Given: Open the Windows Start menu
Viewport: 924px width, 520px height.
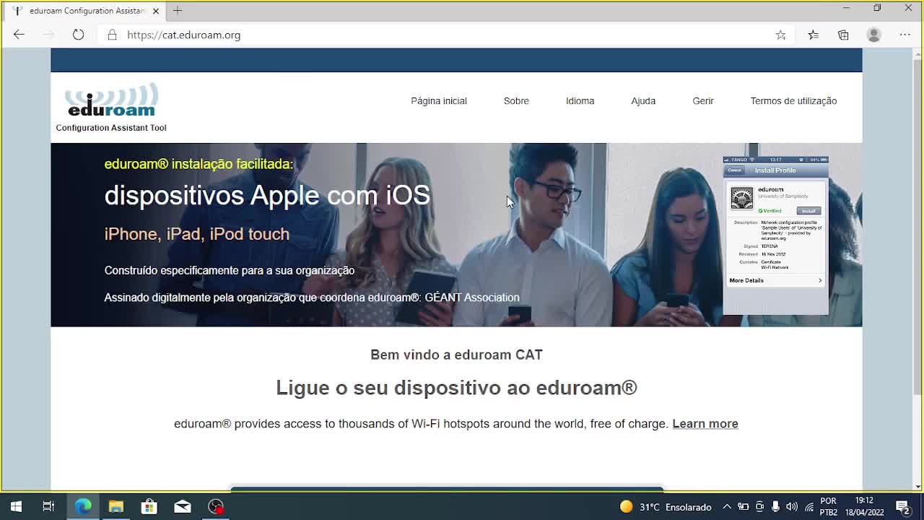Looking at the screenshot, I should coord(16,507).
